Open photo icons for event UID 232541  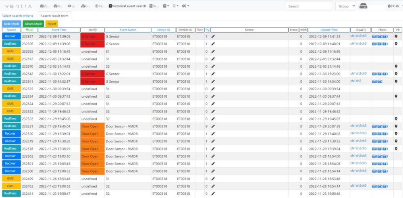pyautogui.click(x=377, y=81)
